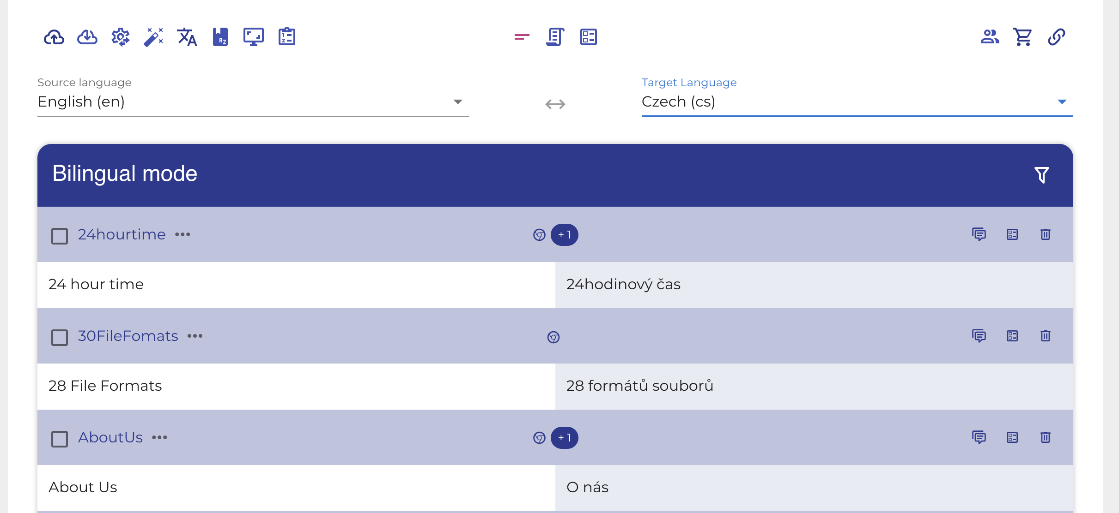This screenshot has height=513, width=1119.
Task: Click the cloud upload icon
Action: click(x=54, y=37)
